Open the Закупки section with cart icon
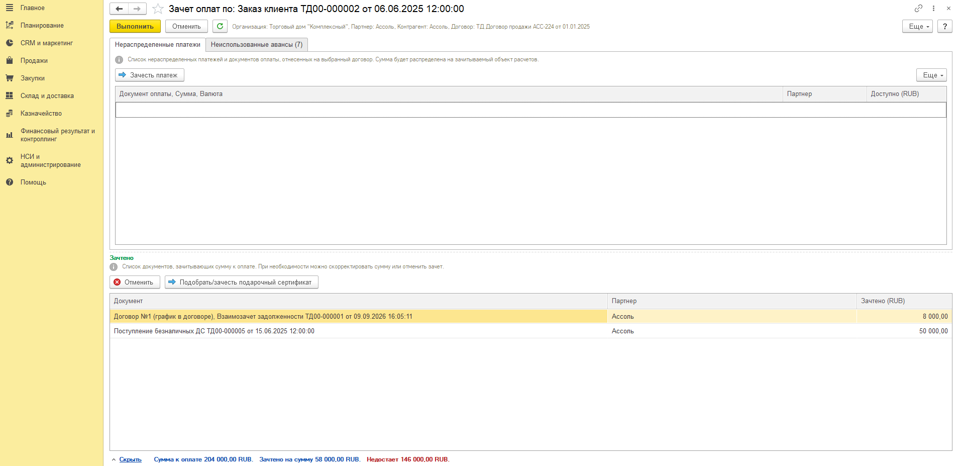Screen dimensions: 961x466 (33, 78)
